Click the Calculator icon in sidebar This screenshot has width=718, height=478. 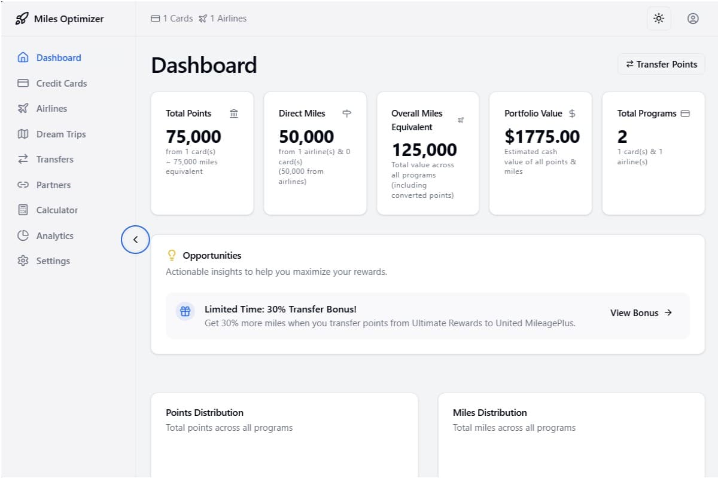click(x=23, y=210)
